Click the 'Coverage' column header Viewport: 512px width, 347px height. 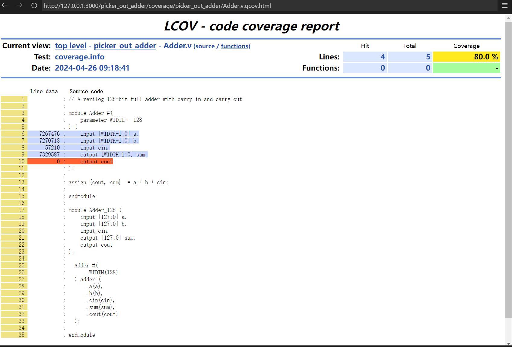tap(466, 46)
